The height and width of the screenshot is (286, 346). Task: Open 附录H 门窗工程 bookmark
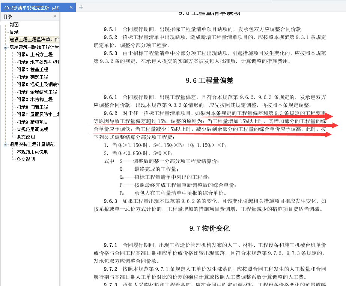pos(32,107)
